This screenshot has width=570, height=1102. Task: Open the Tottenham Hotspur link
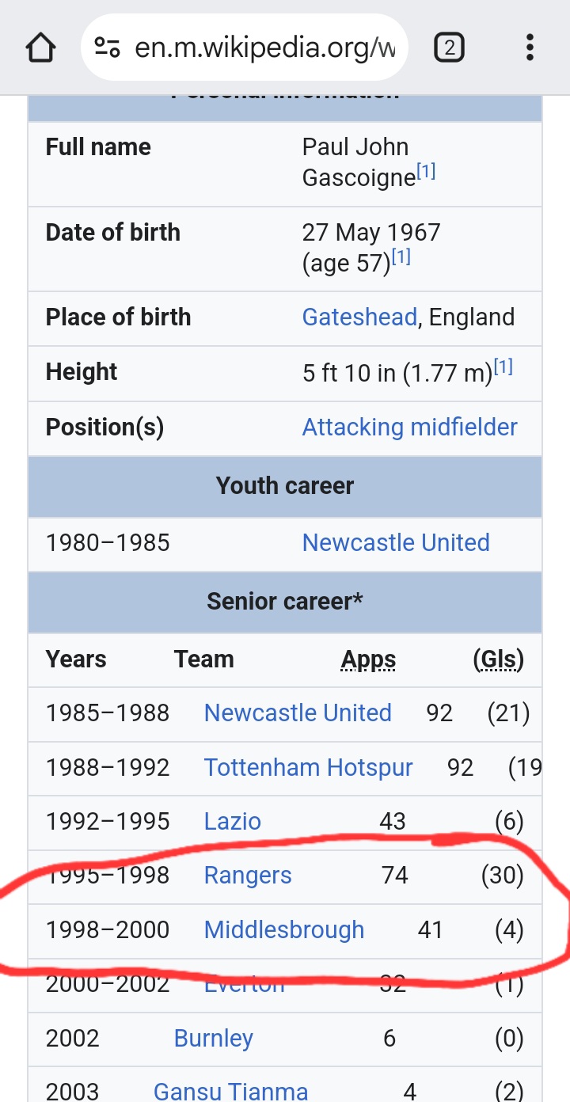click(308, 767)
